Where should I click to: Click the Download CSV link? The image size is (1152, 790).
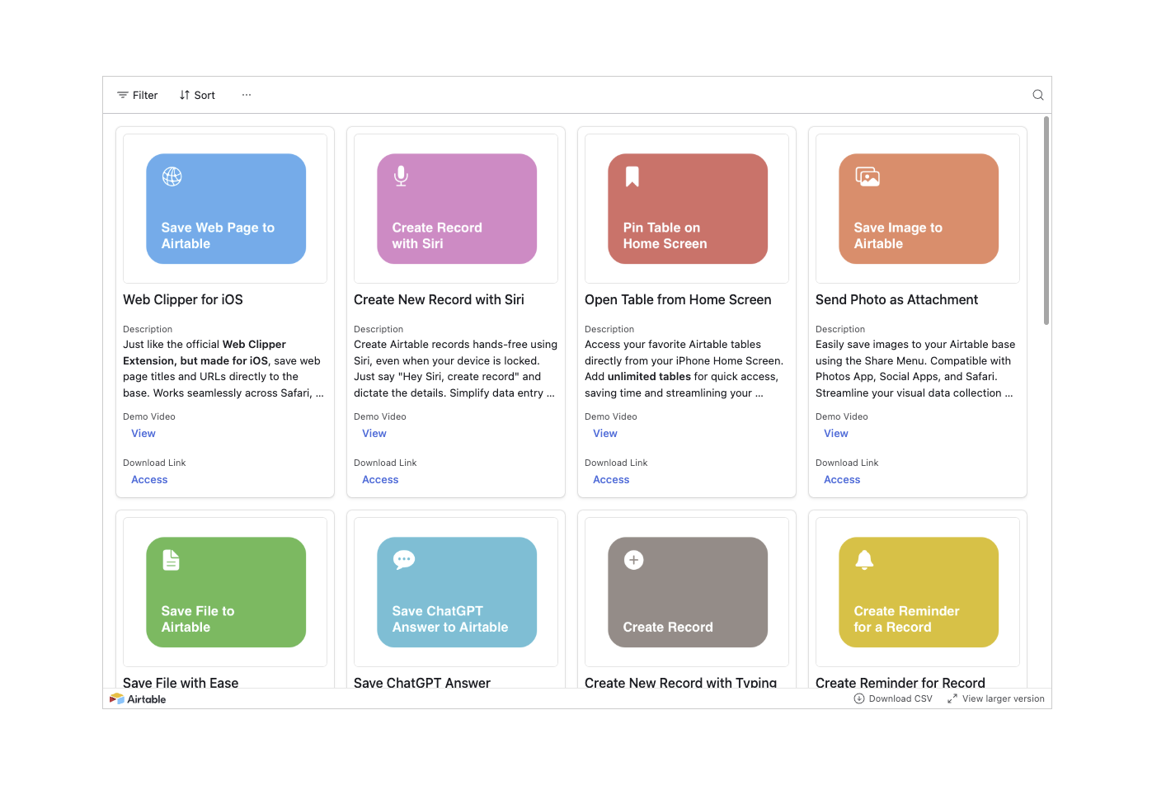pos(893,698)
